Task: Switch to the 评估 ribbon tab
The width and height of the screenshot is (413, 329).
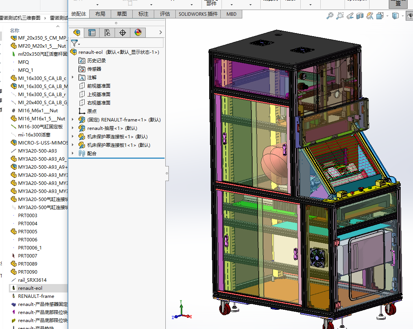Action: (165, 14)
